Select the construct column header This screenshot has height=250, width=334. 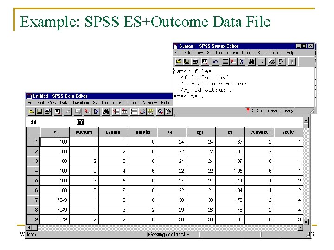pos(259,132)
